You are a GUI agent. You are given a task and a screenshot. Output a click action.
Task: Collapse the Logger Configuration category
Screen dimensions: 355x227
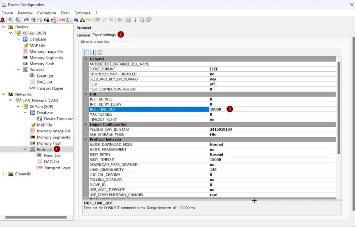86,124
